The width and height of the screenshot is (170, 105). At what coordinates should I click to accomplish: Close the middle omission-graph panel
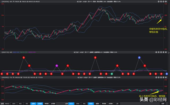point(166,52)
